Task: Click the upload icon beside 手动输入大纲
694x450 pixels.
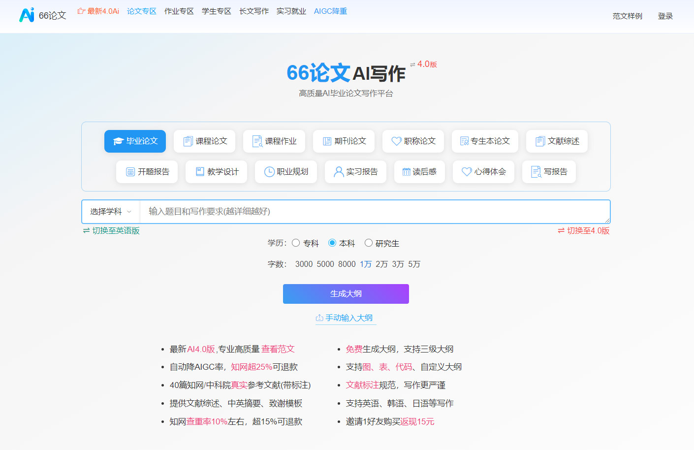Action: 319,318
